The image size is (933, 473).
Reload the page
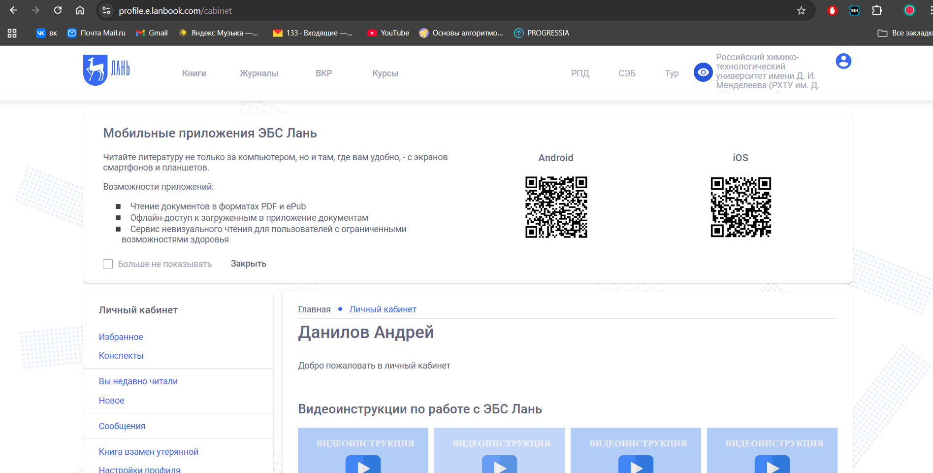pos(58,10)
